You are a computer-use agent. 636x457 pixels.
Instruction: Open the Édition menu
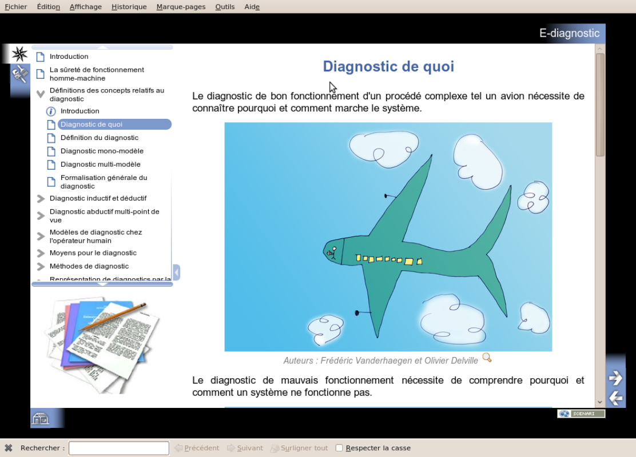click(48, 6)
